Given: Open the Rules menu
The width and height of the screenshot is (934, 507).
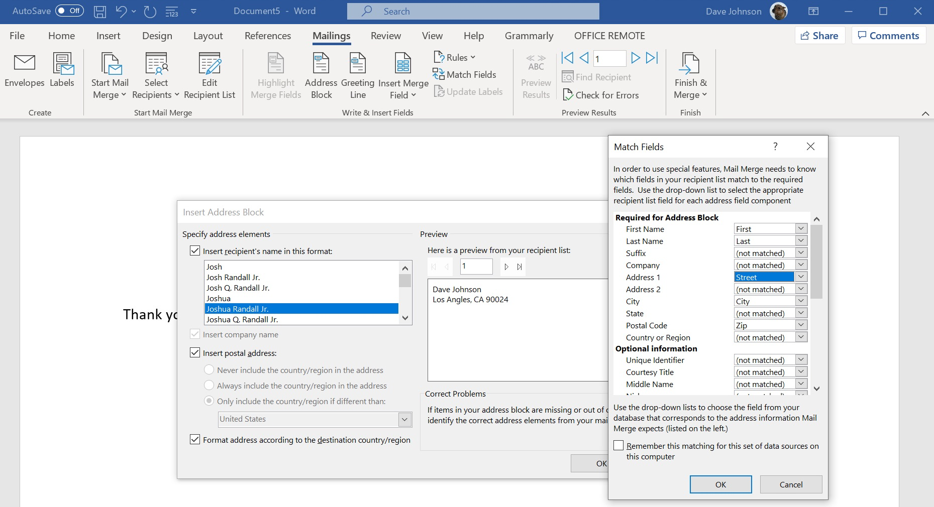Looking at the screenshot, I should click(x=454, y=57).
